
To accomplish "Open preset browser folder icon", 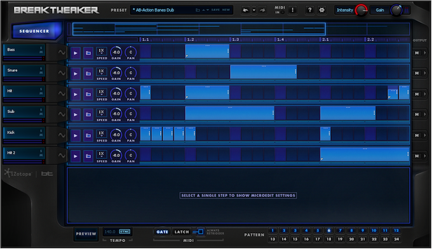I will click(x=198, y=10).
